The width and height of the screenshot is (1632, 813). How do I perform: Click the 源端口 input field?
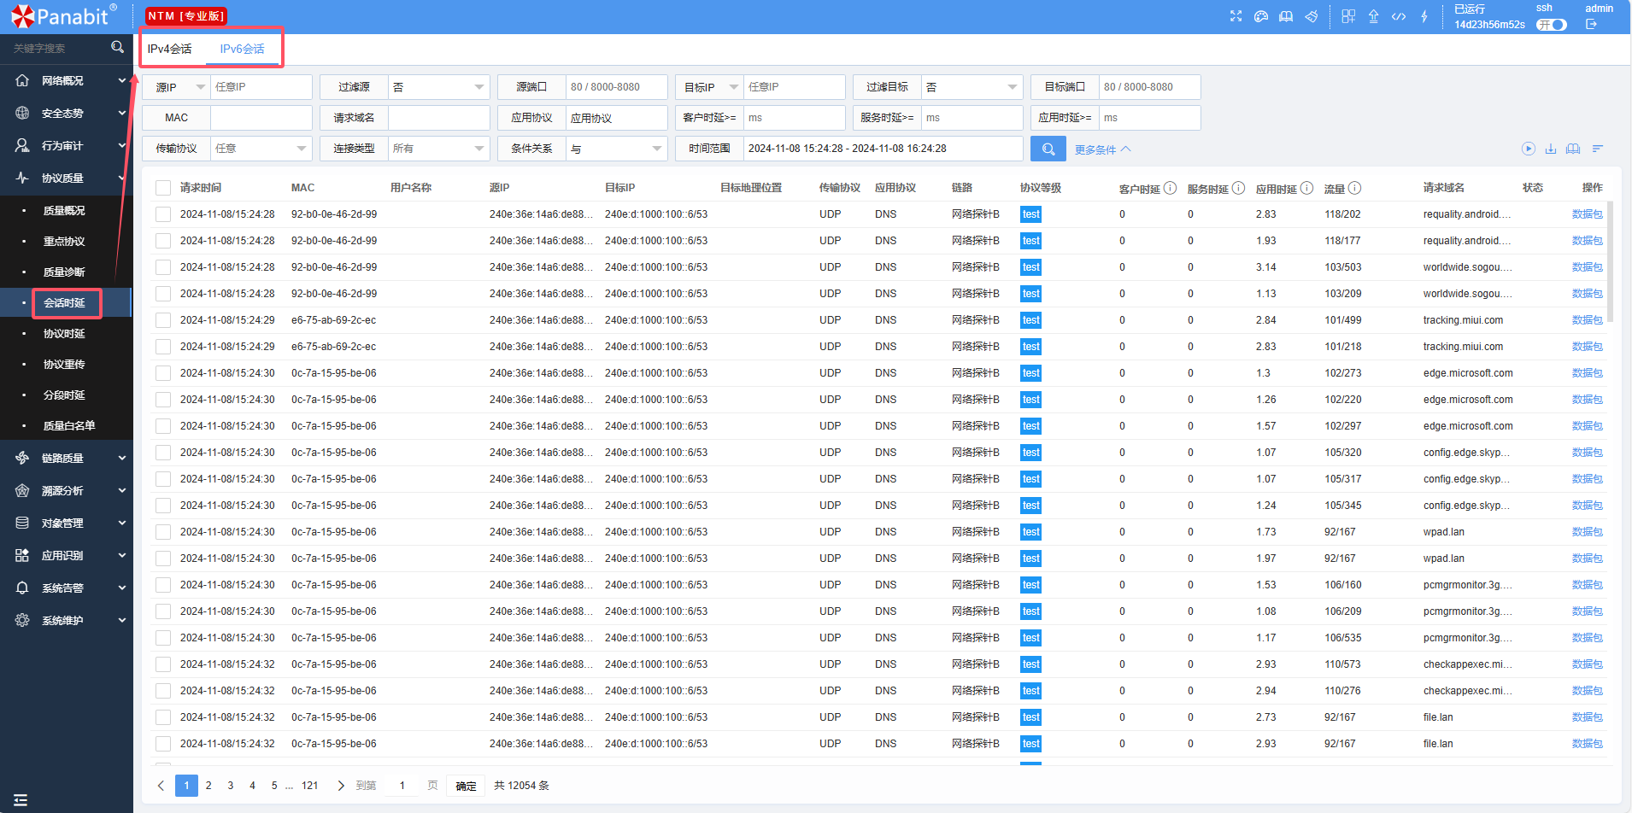point(616,87)
